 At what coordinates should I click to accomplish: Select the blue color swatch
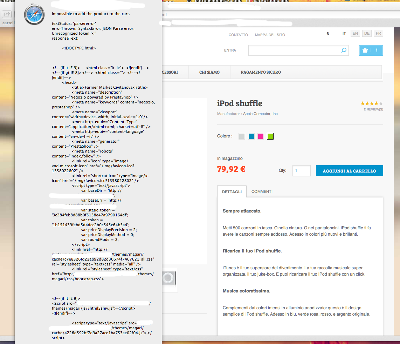(251, 136)
